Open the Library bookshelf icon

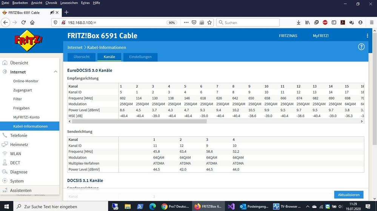307,22
